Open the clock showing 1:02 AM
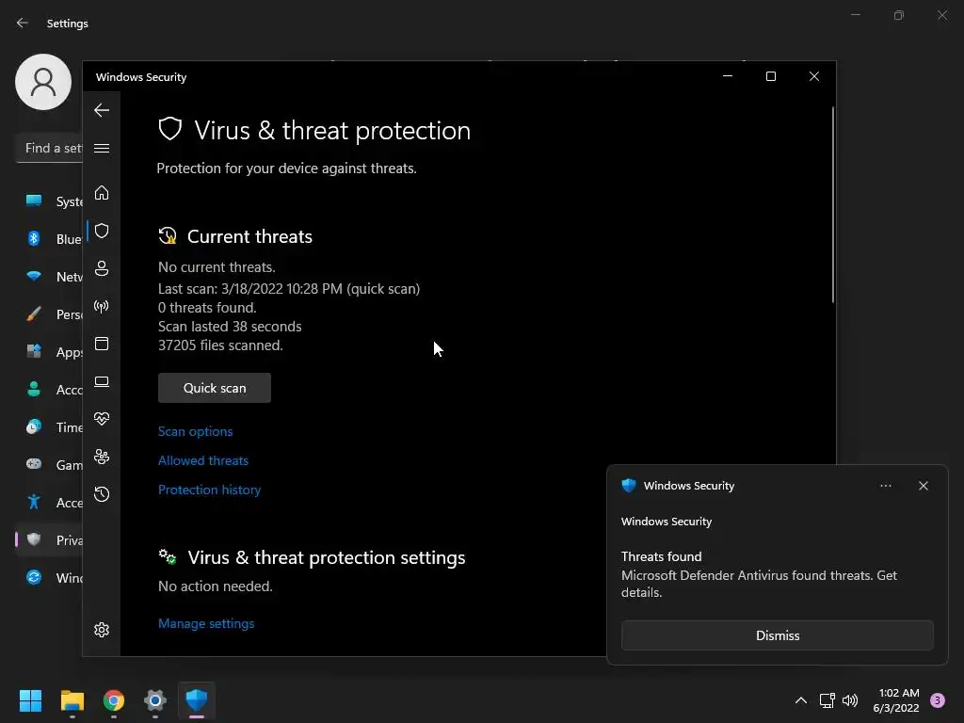Screen dimensions: 964x723 [896, 700]
